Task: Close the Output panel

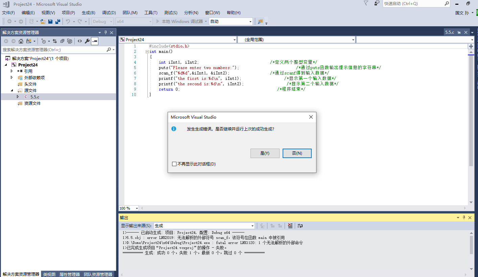Action: coord(470,218)
